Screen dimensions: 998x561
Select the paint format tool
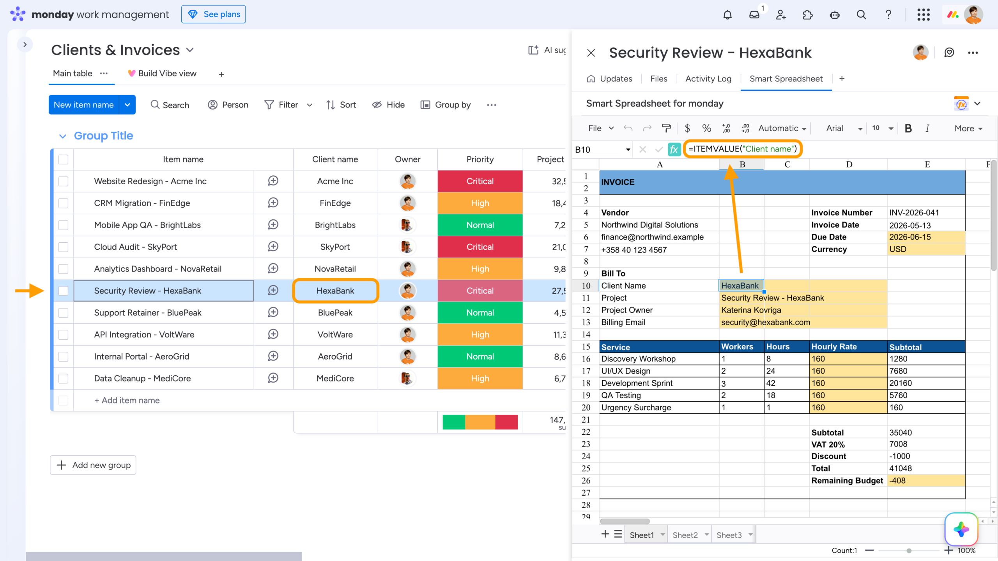pyautogui.click(x=667, y=128)
